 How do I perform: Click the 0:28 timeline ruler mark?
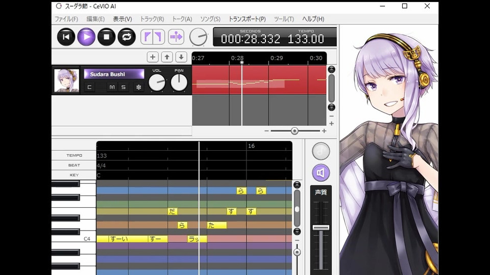(x=237, y=58)
